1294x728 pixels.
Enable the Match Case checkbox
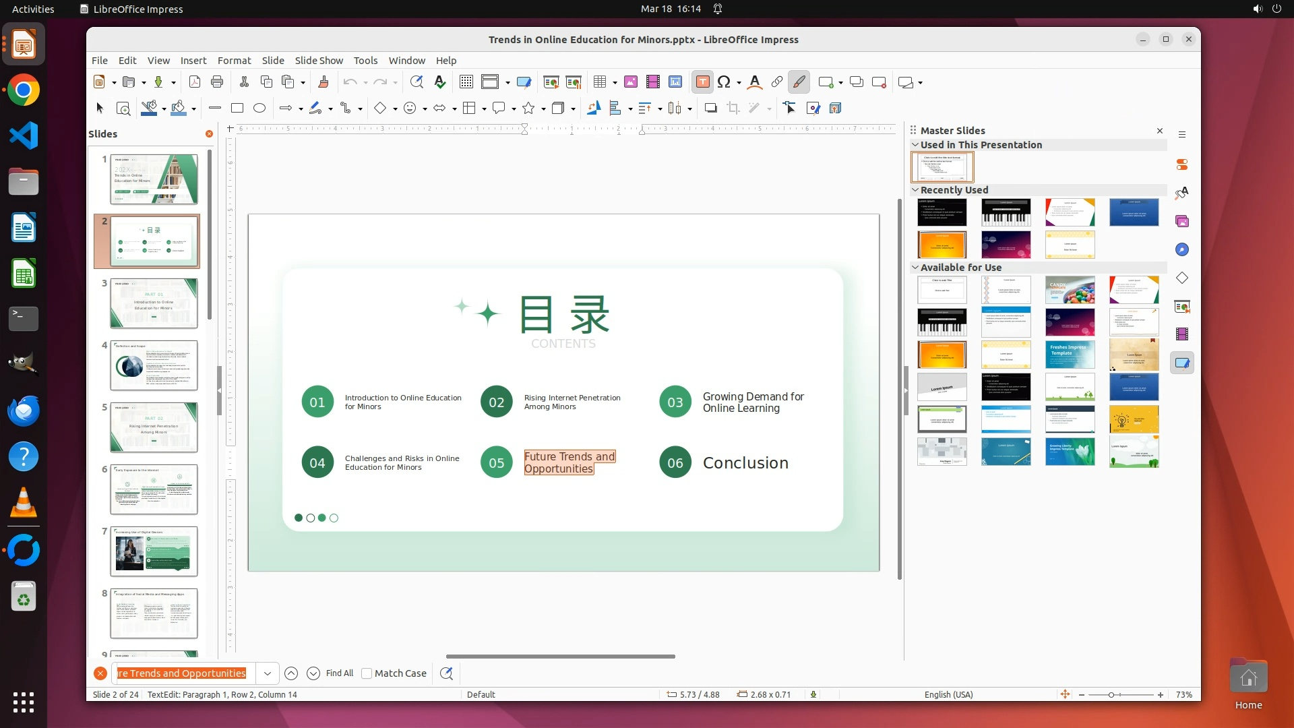coord(367,673)
